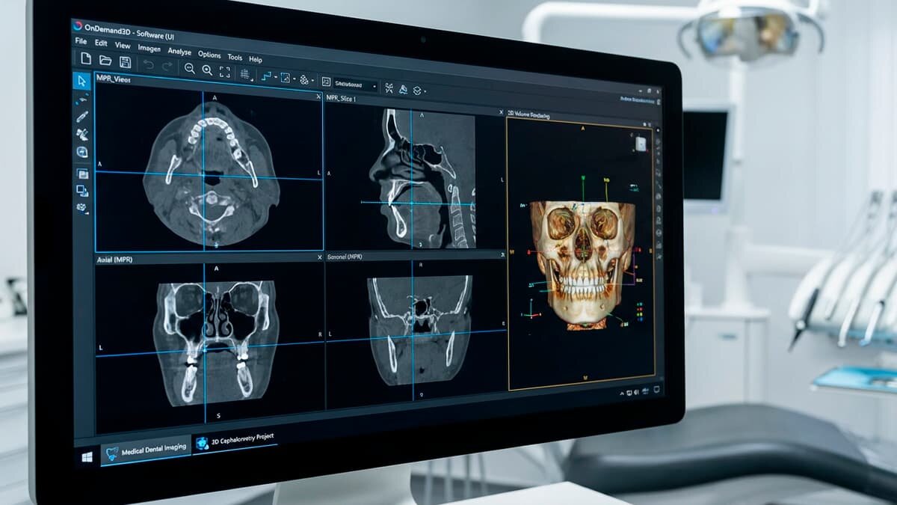Click the Zoom In magnifier icon
Image resolution: width=897 pixels, height=505 pixels.
[x=207, y=70]
